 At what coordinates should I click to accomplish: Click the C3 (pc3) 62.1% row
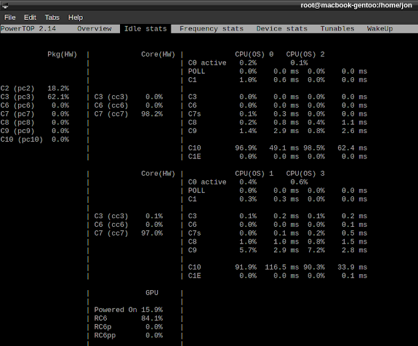[x=35, y=97]
